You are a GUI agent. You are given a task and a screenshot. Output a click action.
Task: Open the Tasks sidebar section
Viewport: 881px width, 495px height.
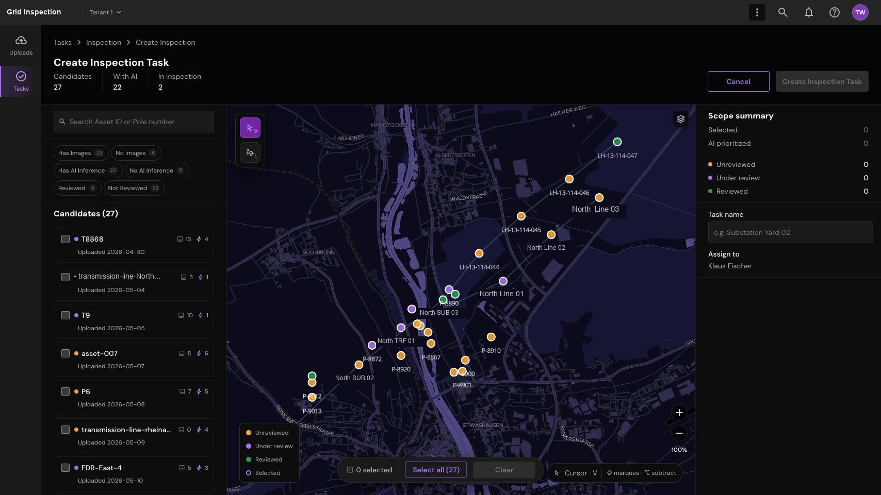point(21,81)
